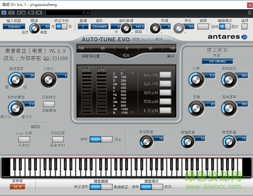Tick the bypass box for note C

tap(87, 73)
